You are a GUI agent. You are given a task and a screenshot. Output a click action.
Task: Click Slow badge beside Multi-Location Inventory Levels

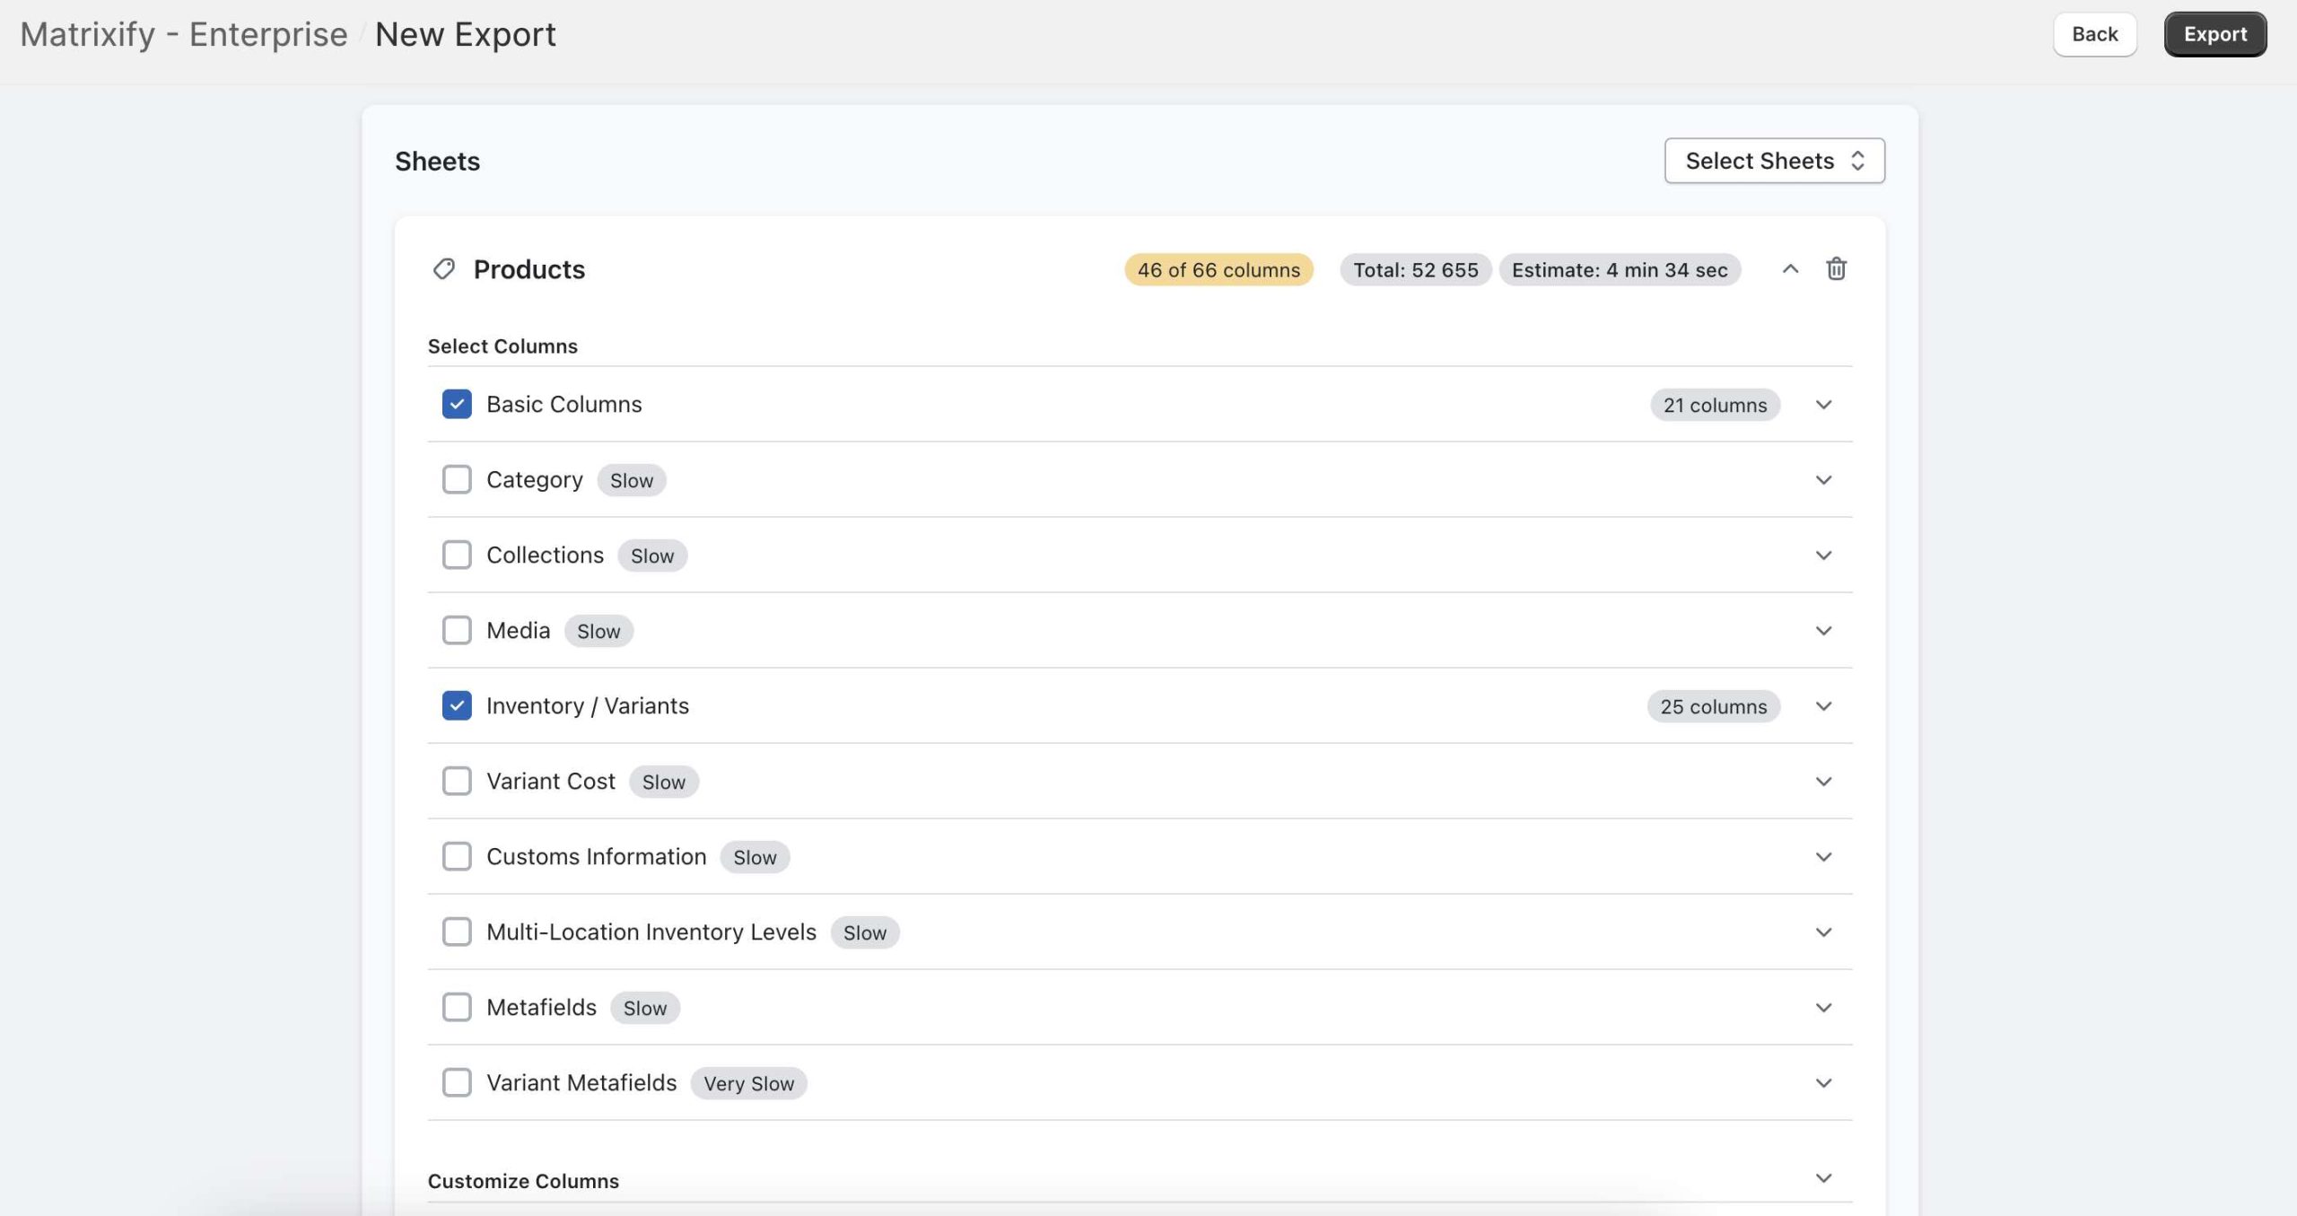(865, 932)
